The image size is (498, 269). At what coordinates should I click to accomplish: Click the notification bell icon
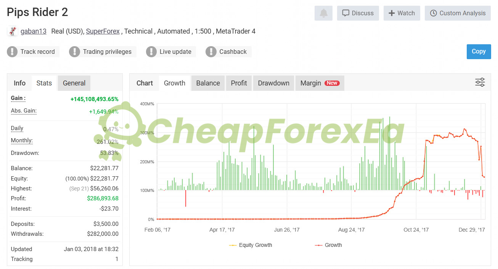tap(323, 13)
